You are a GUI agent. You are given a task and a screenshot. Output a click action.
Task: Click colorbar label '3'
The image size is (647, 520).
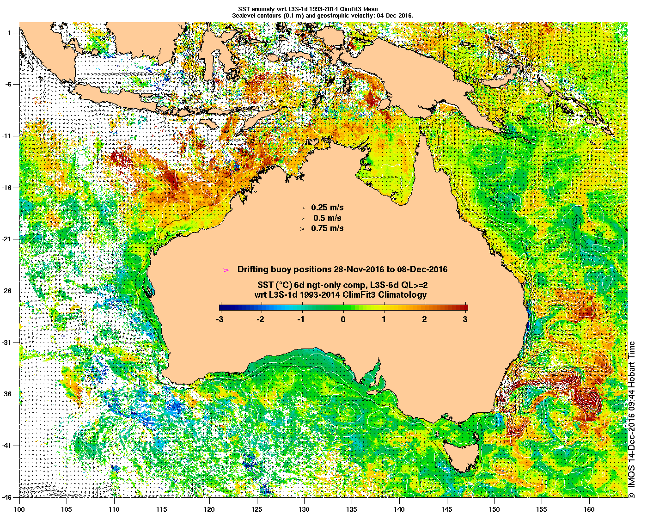coord(465,319)
